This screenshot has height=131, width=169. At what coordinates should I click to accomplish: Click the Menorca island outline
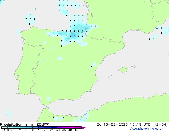tap(133, 66)
